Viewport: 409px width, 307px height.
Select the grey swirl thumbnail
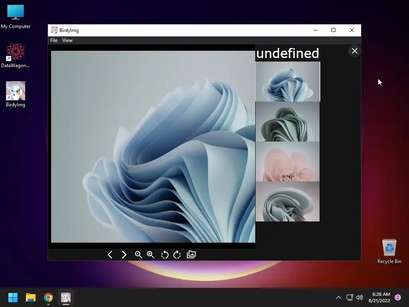click(288, 201)
